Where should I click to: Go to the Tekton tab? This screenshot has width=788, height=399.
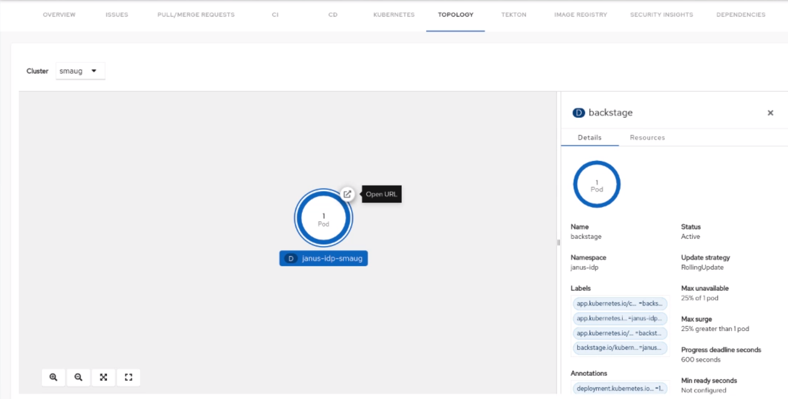click(x=514, y=15)
